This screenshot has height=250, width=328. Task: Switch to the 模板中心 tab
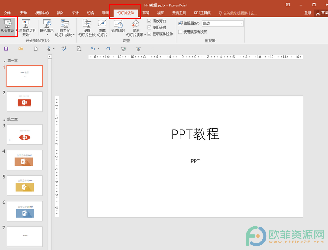(42, 13)
